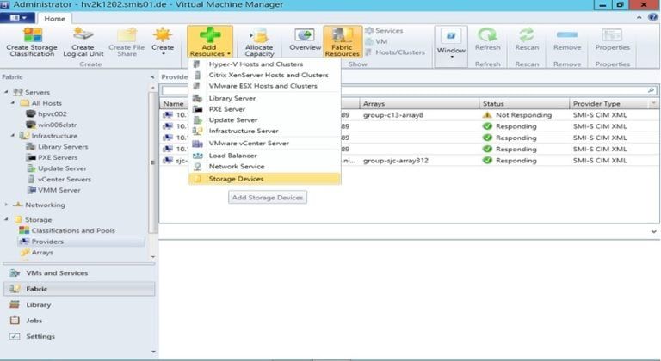Collapse the Storage tree node

click(x=6, y=219)
